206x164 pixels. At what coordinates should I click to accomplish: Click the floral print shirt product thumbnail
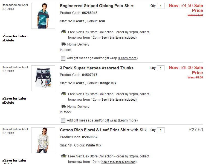pyautogui.click(x=43, y=140)
